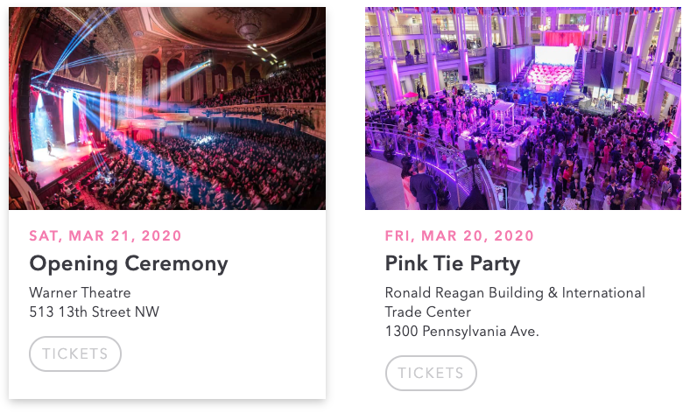Click the white stage screen in the Pink Tie photo
The height and width of the screenshot is (420, 690).
555,54
